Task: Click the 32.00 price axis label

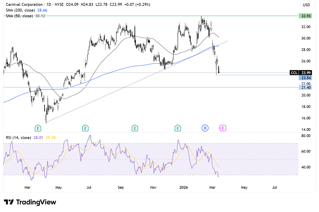Action: tap(306, 27)
